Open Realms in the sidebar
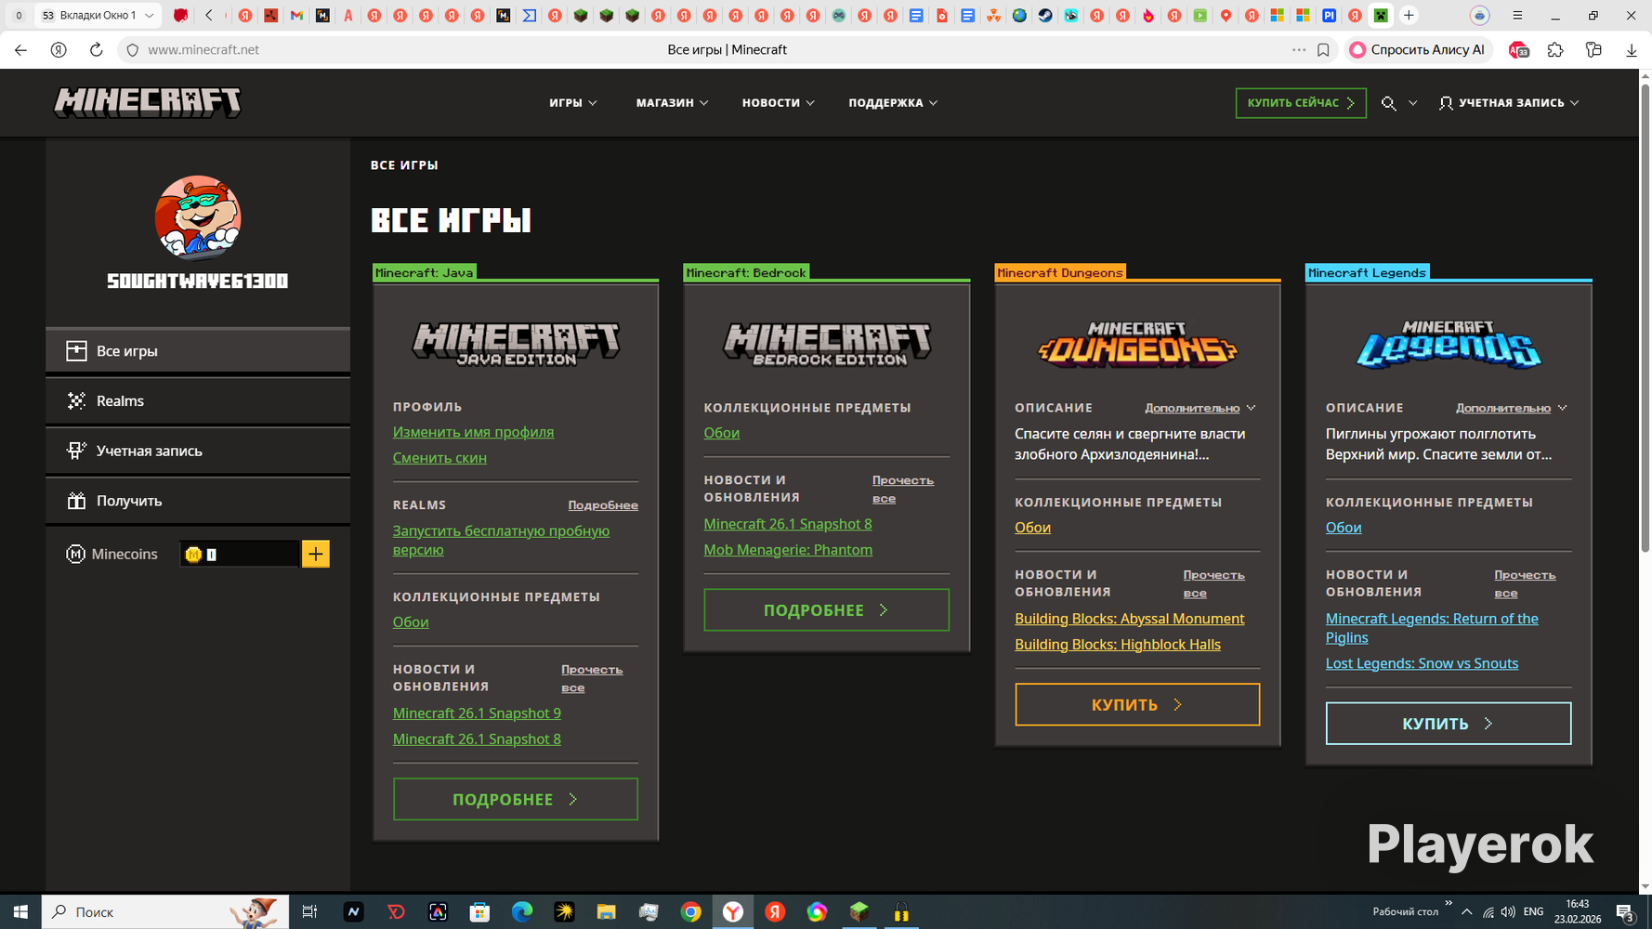 tap(198, 401)
